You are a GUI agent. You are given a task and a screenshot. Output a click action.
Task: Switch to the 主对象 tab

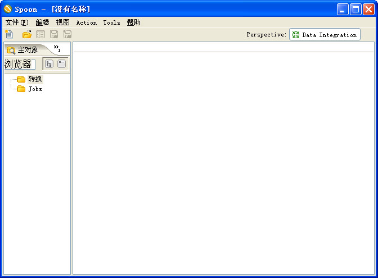click(x=24, y=50)
